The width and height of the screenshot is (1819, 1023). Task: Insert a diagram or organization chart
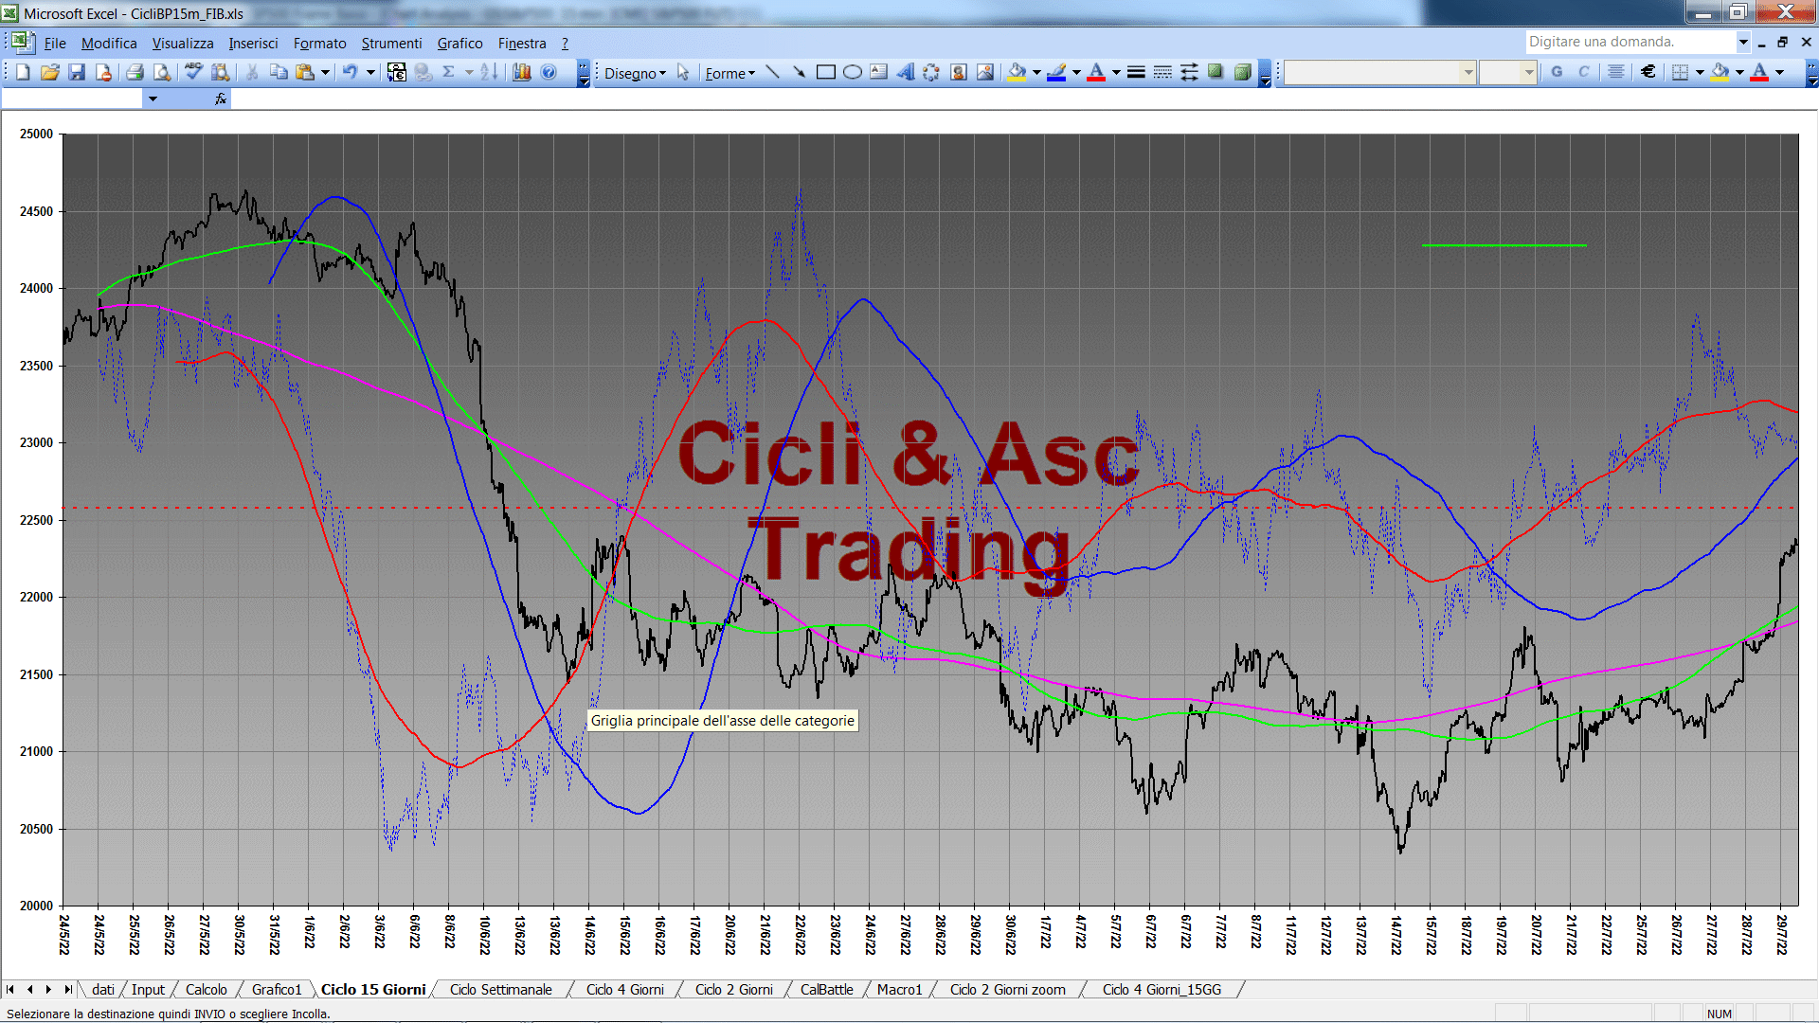tap(932, 72)
